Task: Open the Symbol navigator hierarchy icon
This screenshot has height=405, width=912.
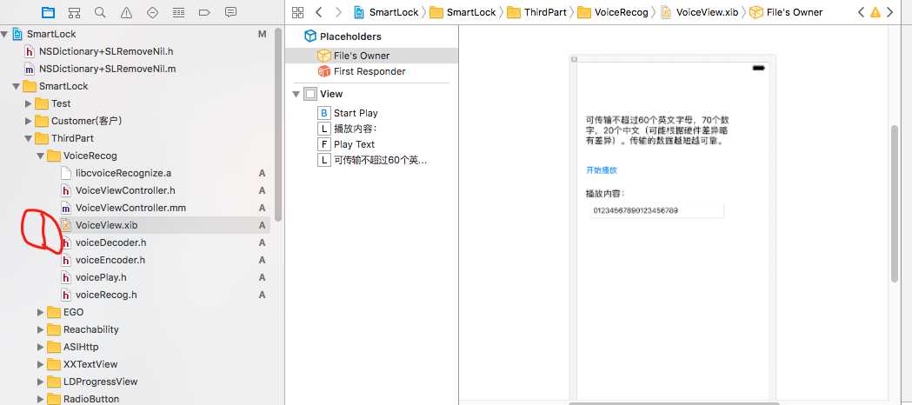Action: pyautogui.click(x=74, y=12)
